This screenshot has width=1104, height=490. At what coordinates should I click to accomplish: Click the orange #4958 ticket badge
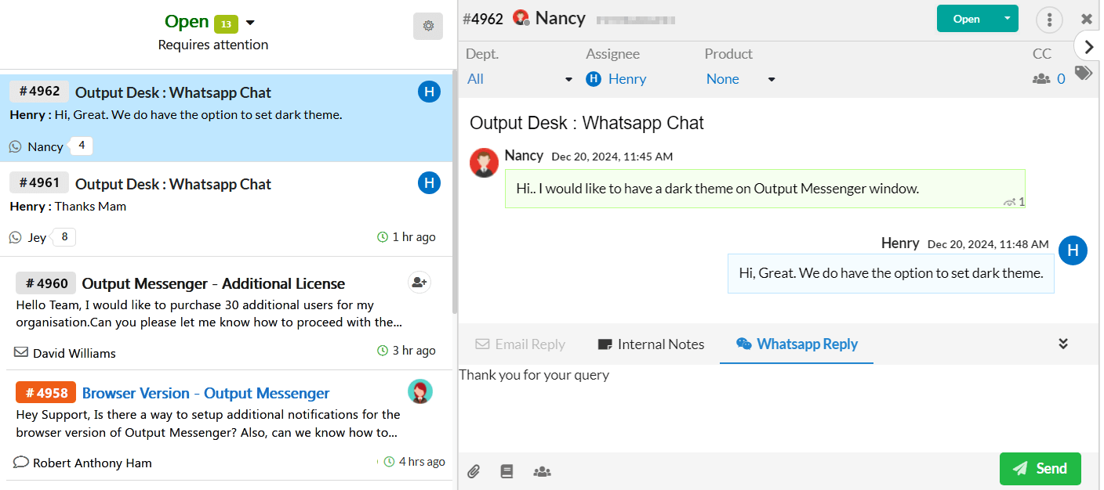(45, 392)
